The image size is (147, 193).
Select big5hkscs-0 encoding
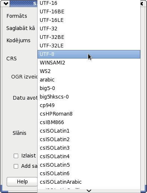89,97
